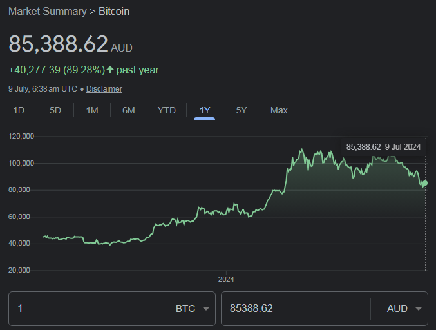Screen dimensions: 436x330
Task: Open the Disclaimer link
Action: (104, 89)
